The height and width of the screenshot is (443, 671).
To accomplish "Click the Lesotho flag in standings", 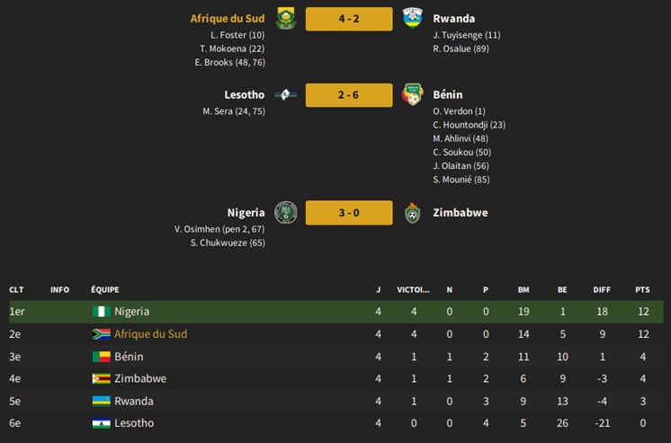I will (102, 423).
